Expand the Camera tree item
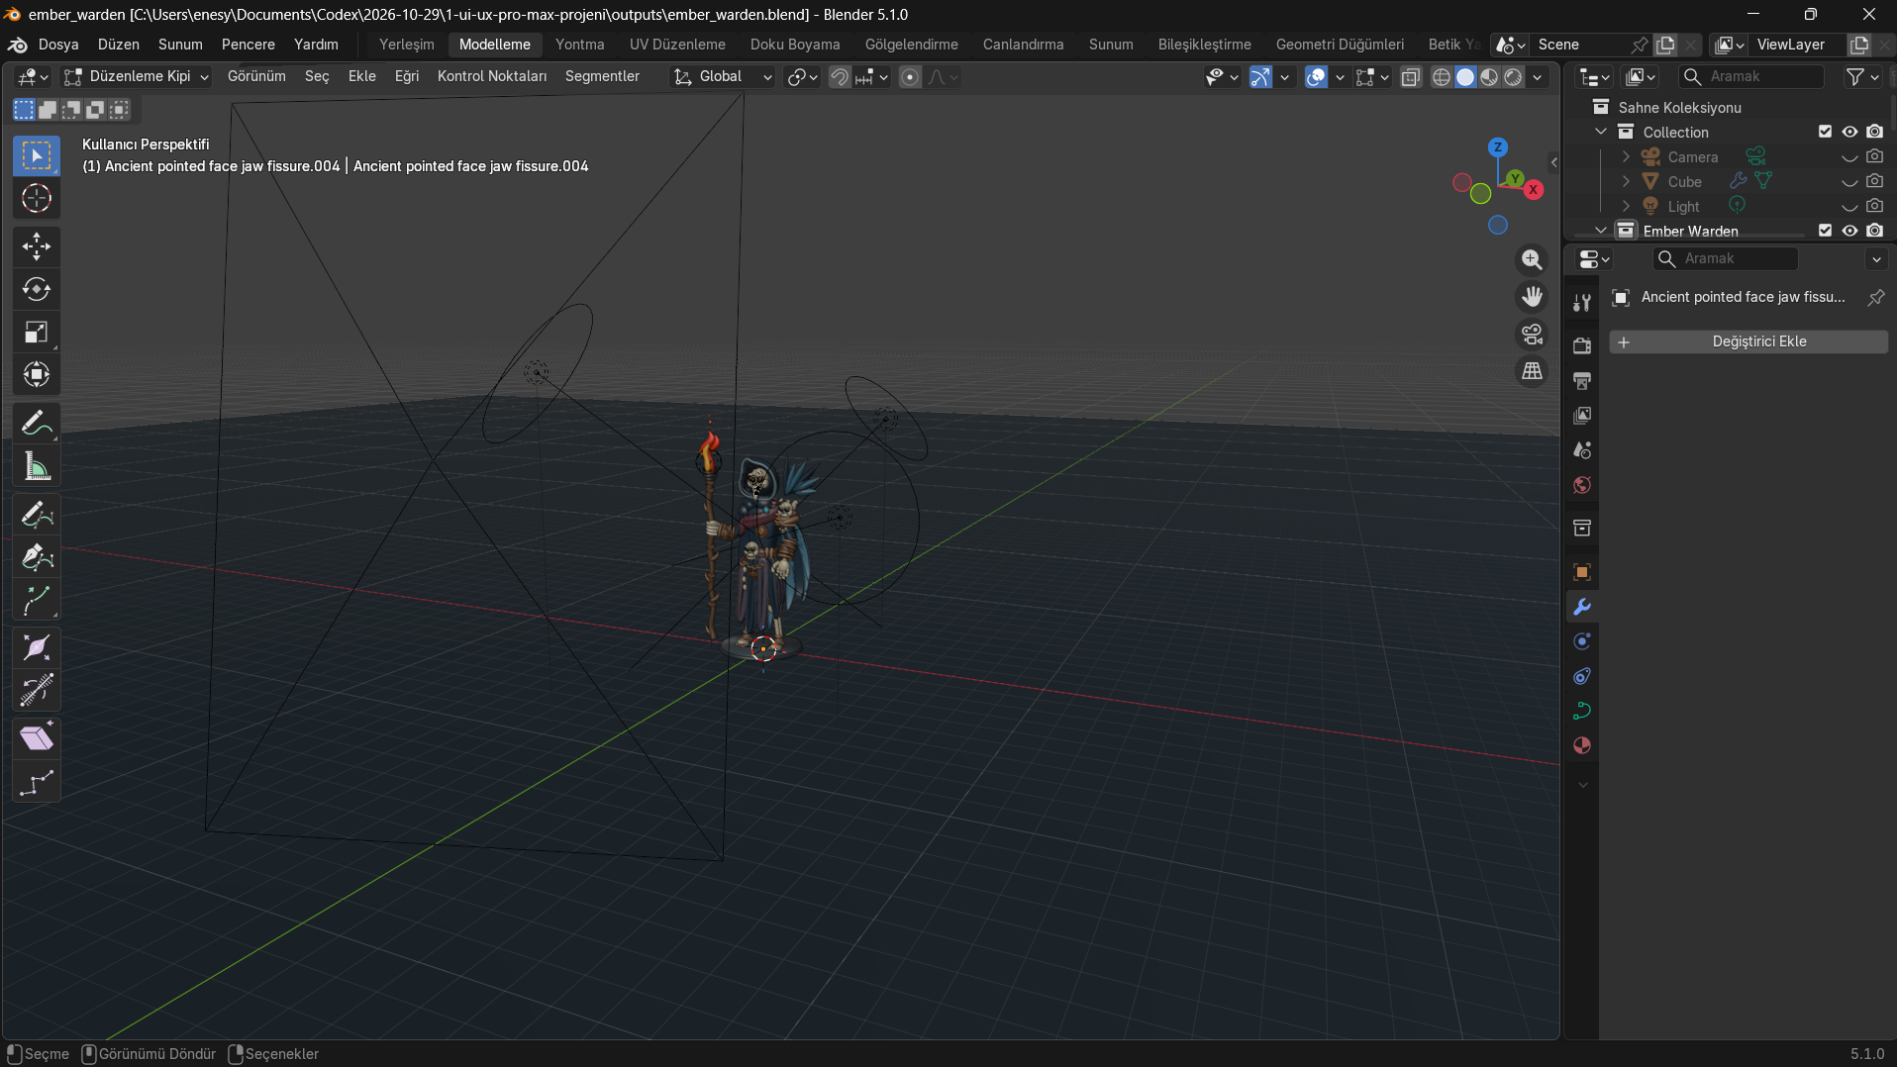This screenshot has height=1067, width=1897. tap(1626, 156)
